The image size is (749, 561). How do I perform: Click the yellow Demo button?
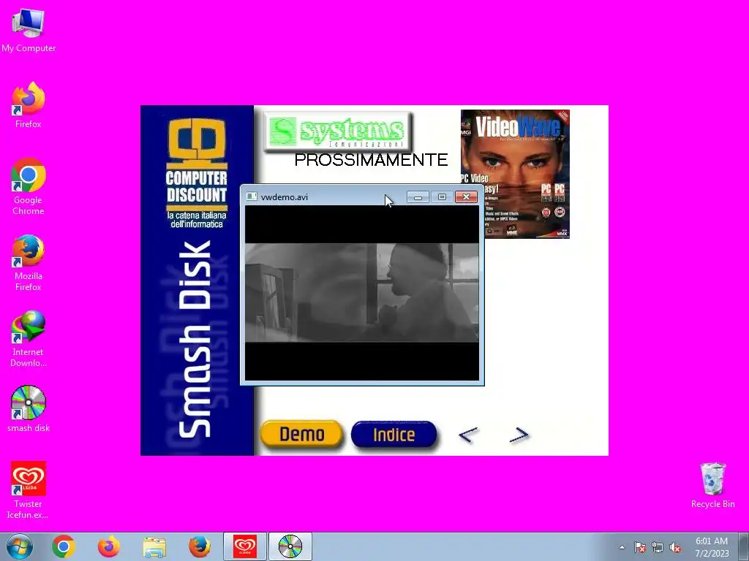click(x=301, y=434)
